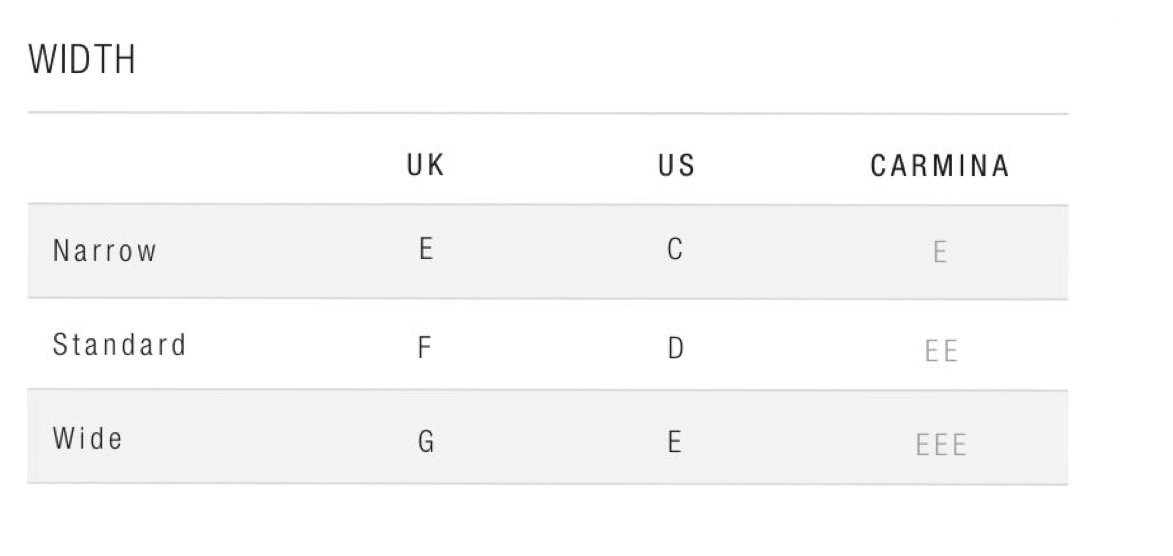This screenshot has height=556, width=1173.
Task: Select the UK column header
Action: [x=425, y=165]
